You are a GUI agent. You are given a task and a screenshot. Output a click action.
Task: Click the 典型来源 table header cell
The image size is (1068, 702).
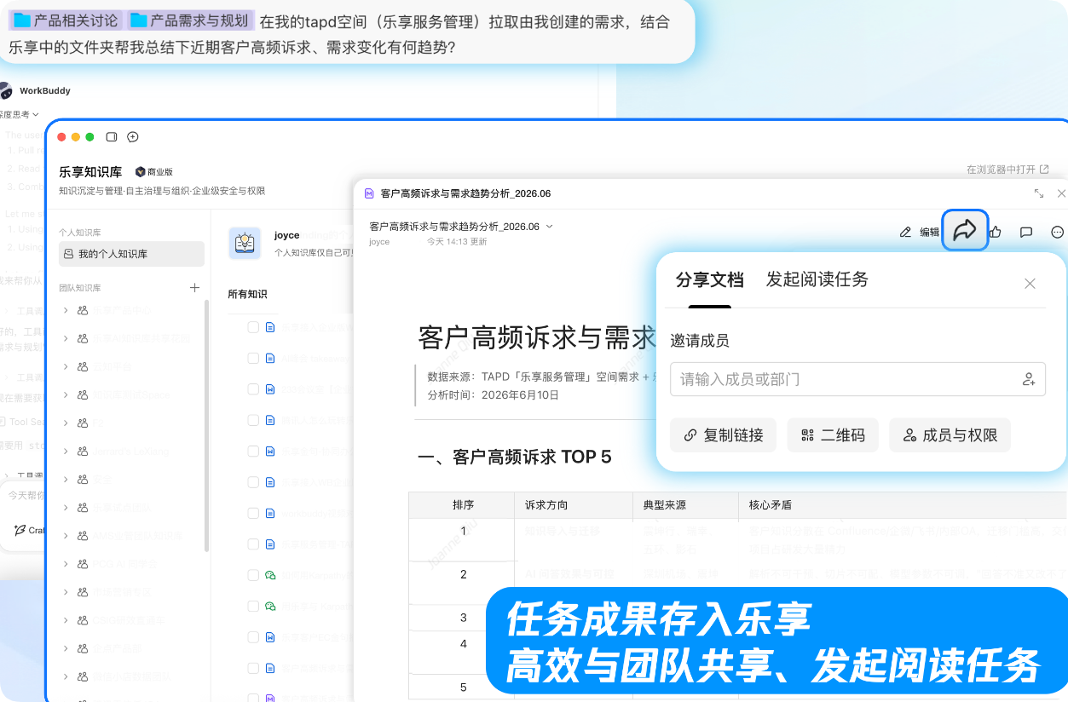(x=685, y=504)
